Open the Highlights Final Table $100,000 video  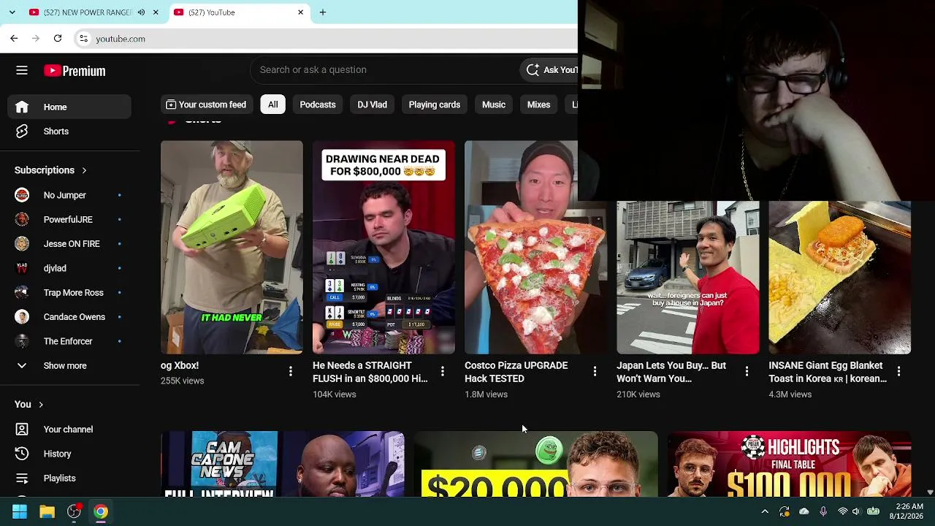(x=789, y=464)
